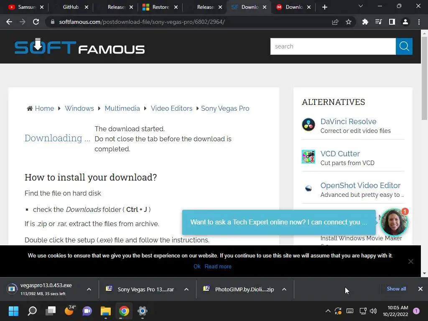The height and width of the screenshot is (321, 428).
Task: Click the Sony Vegas Pro breadcrumb link
Action: point(225,108)
